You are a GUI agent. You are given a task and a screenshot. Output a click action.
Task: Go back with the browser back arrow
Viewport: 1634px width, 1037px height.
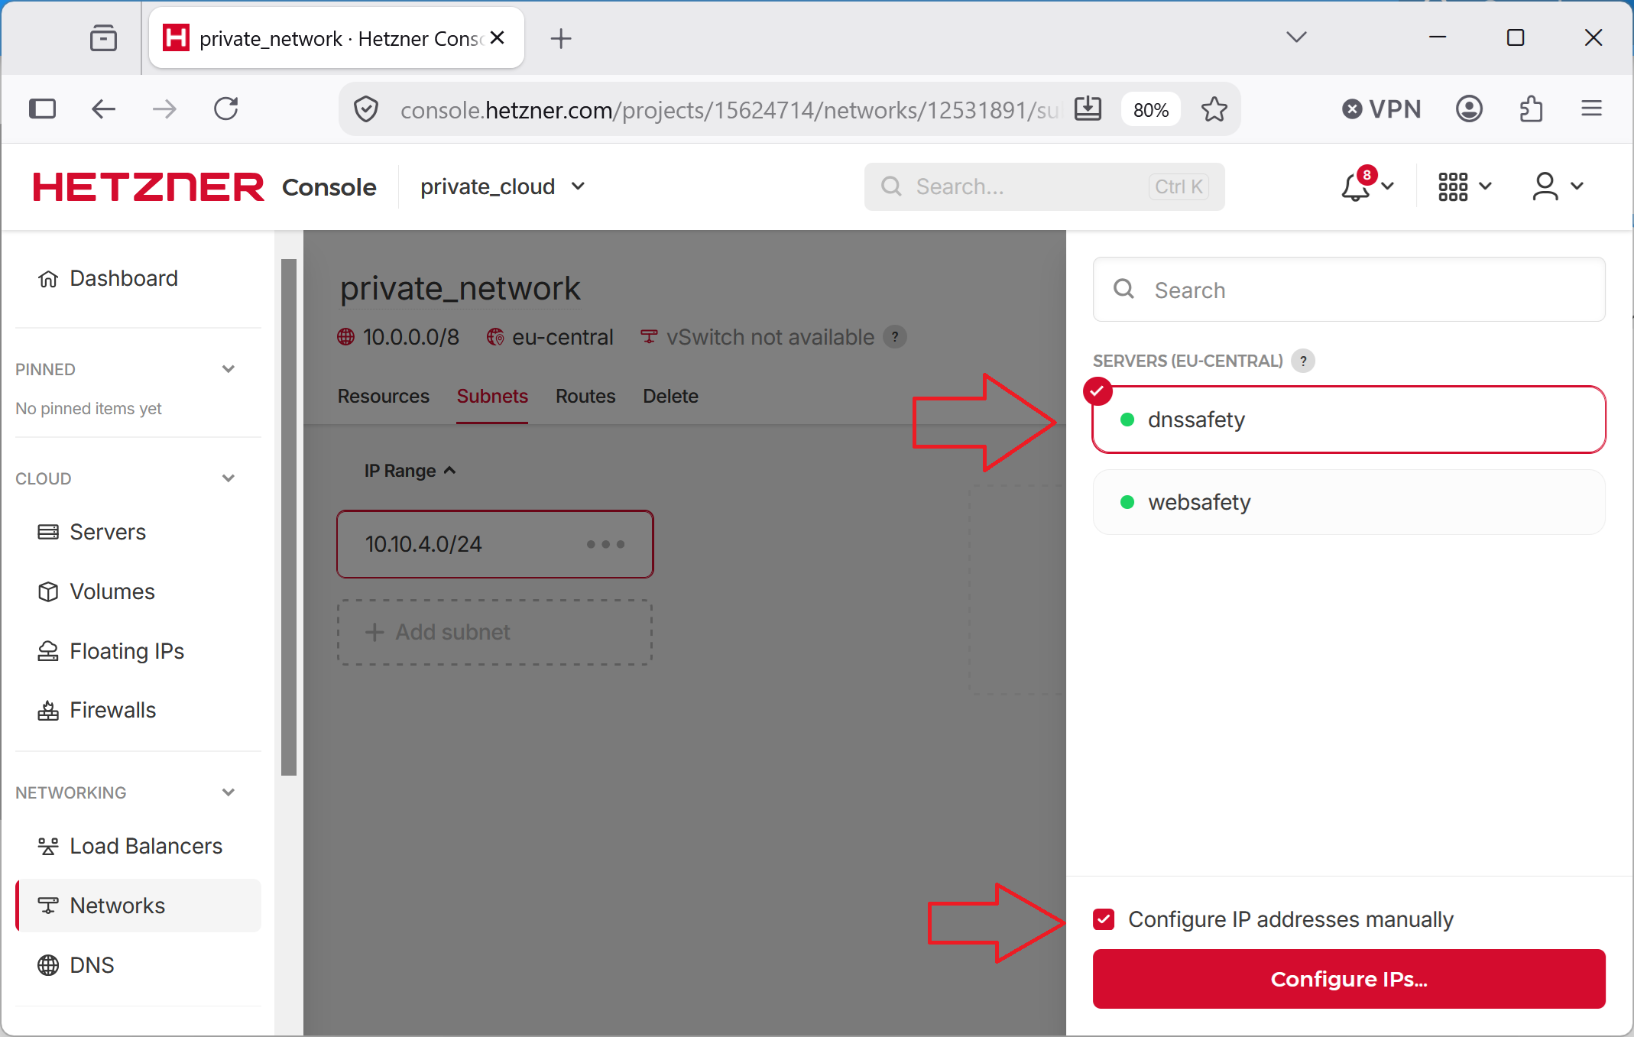[103, 109]
